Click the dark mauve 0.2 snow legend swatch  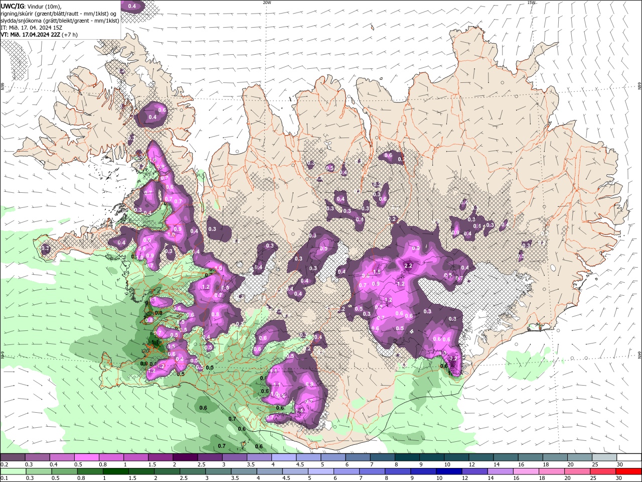pos(13,457)
